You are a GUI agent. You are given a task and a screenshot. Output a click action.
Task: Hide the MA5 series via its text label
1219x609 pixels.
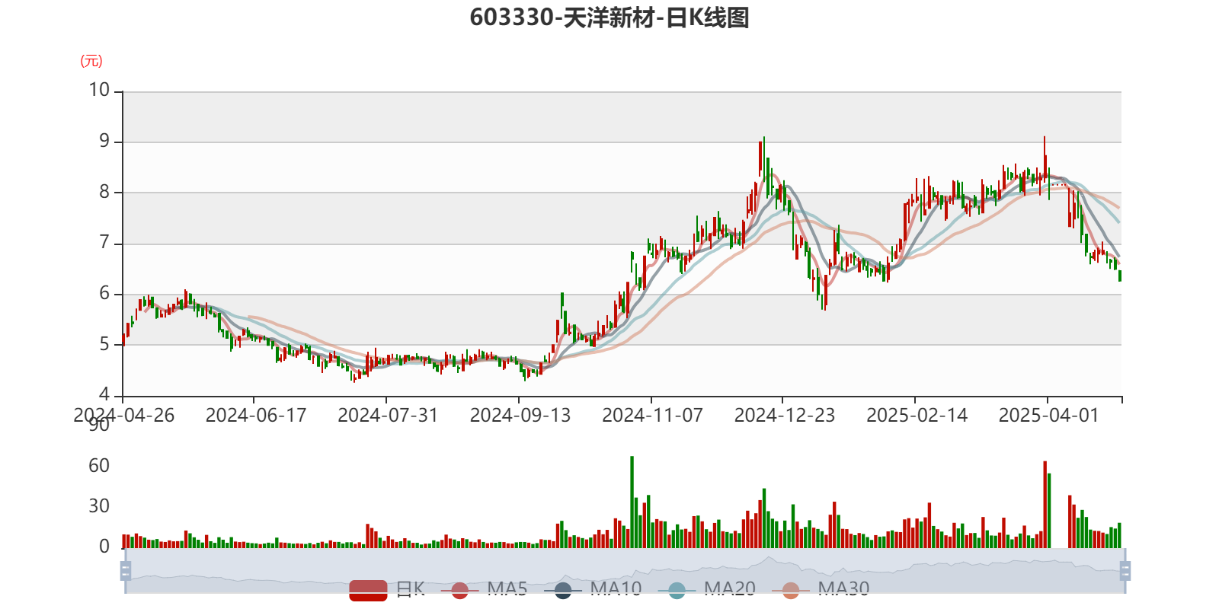coord(507,588)
